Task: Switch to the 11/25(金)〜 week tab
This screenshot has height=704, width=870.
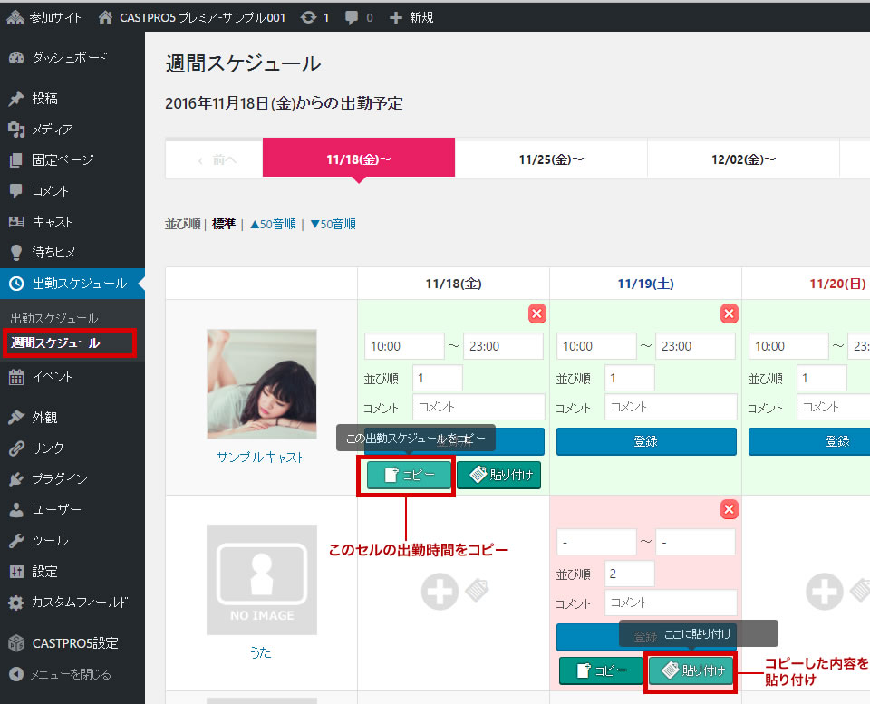Action: 551,159
